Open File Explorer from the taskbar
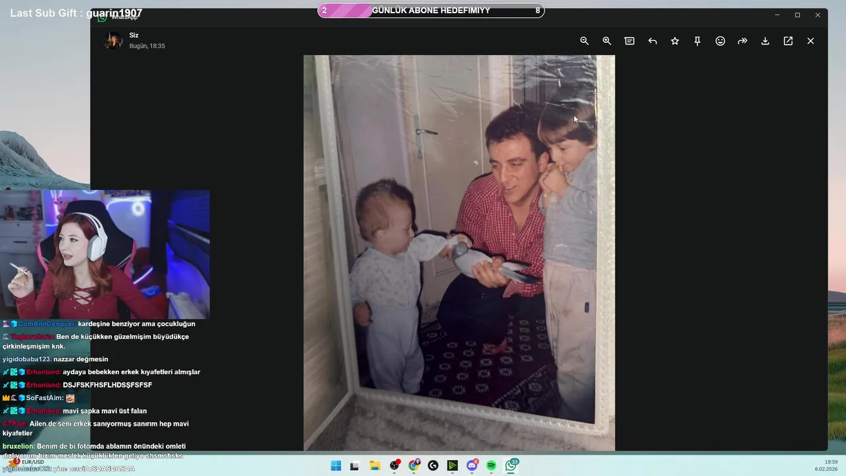Image resolution: width=846 pixels, height=476 pixels. click(x=374, y=465)
